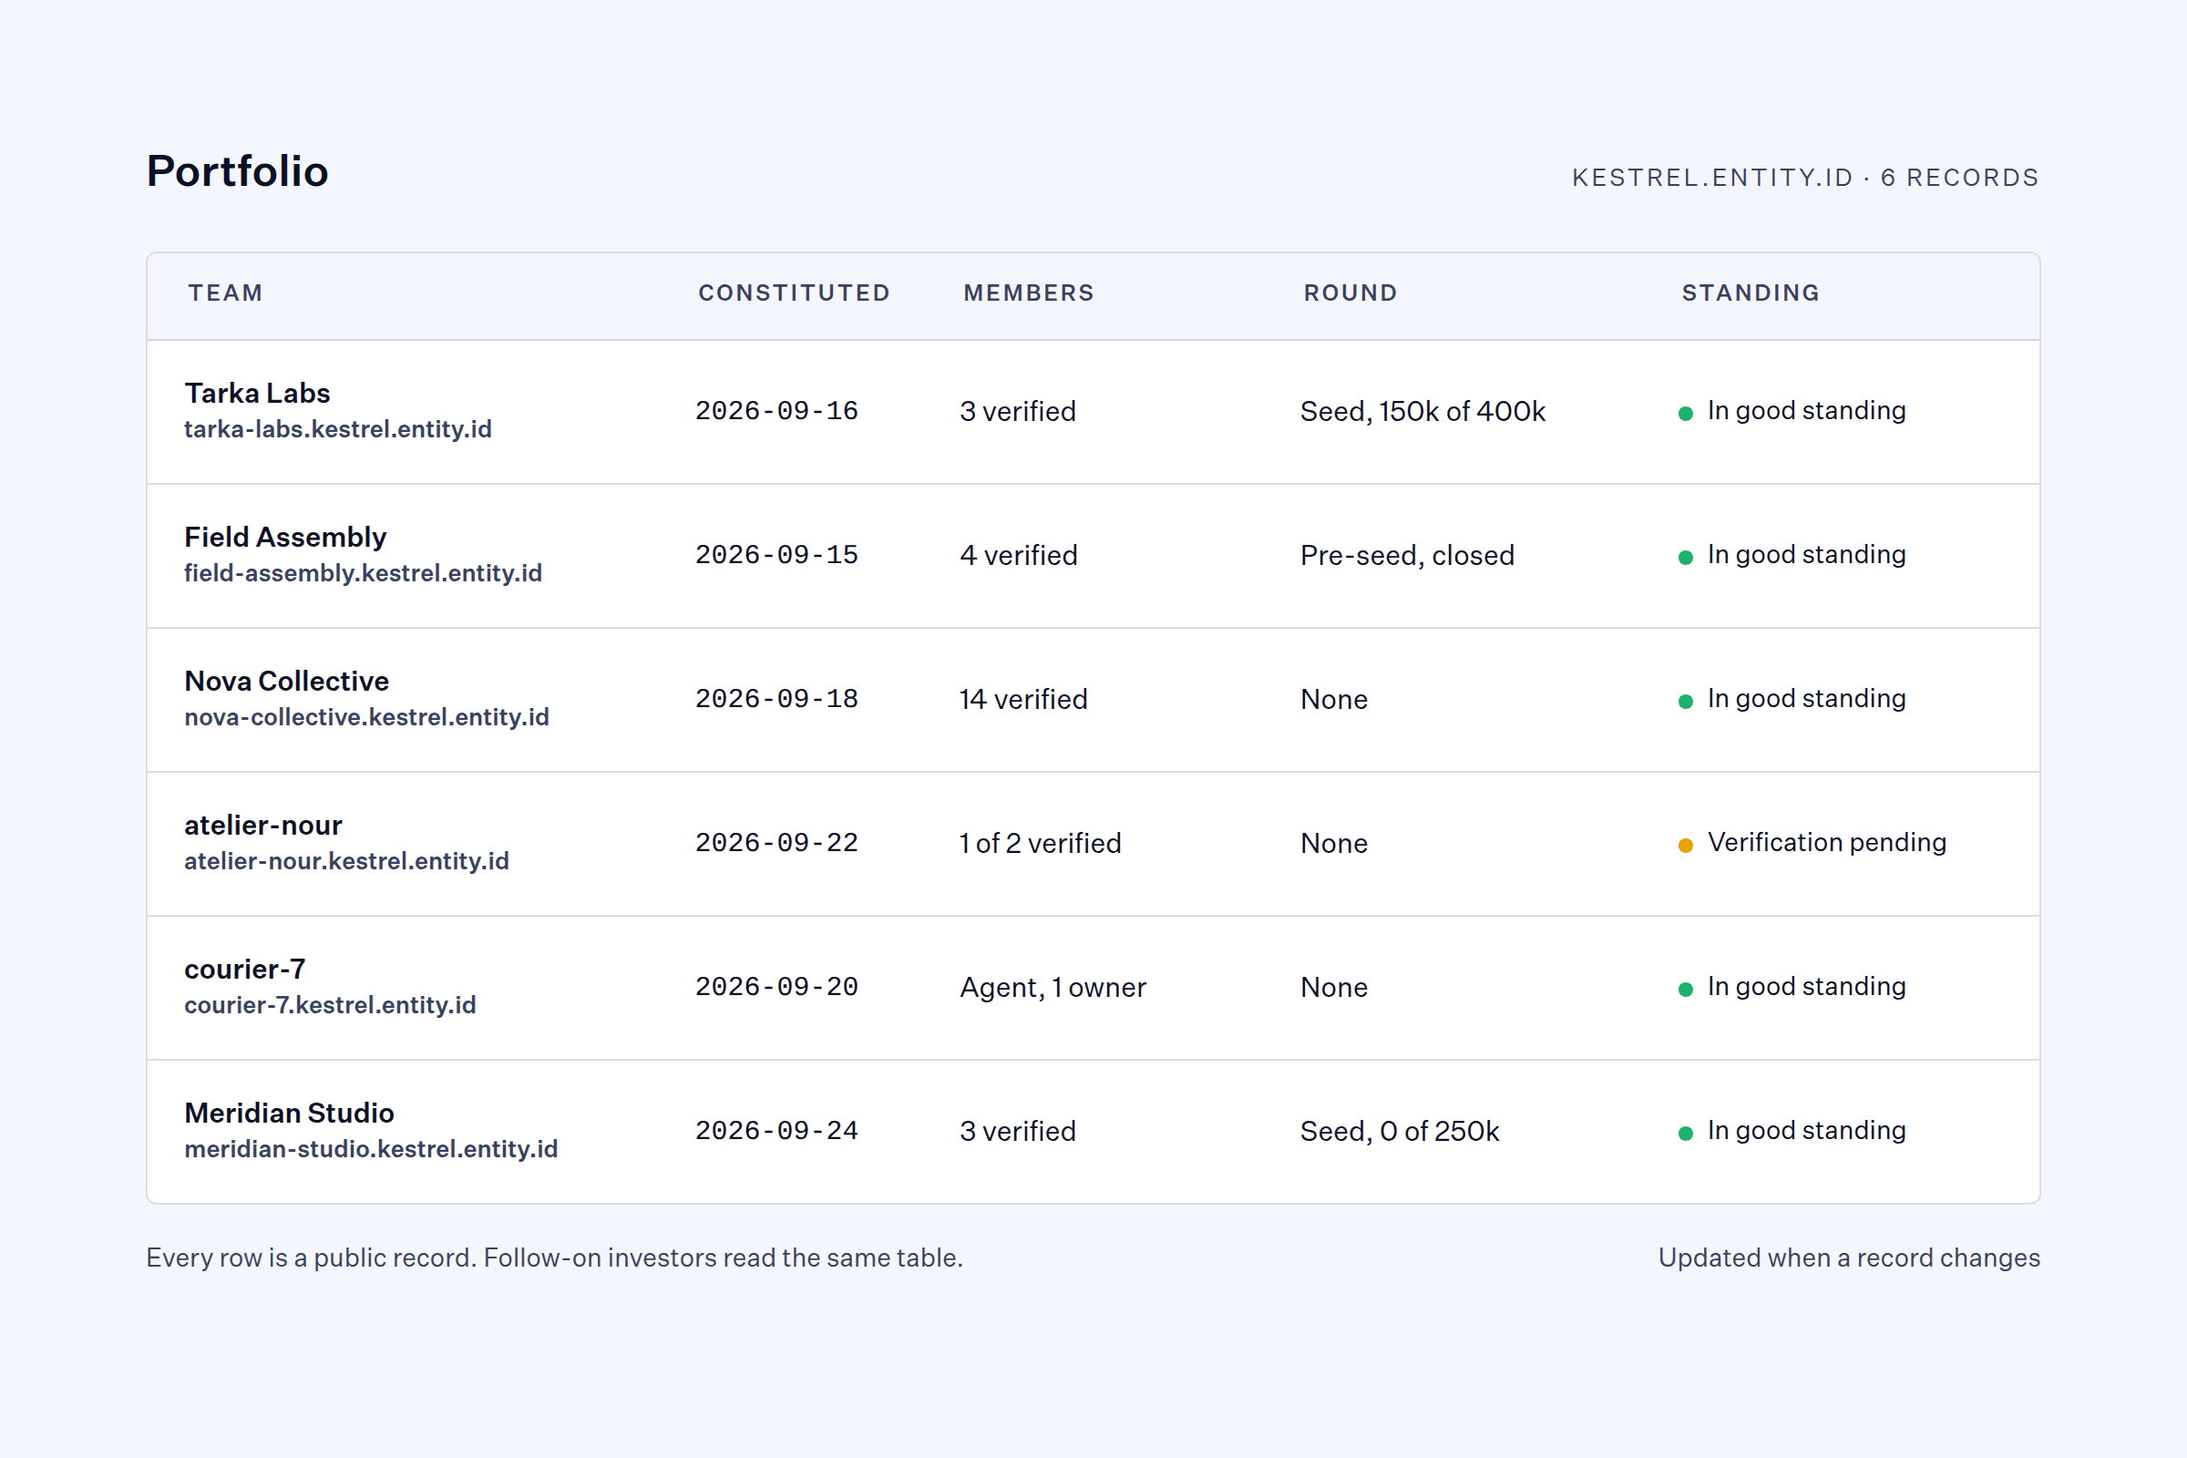Select the Meridian Studio team name
This screenshot has height=1458, width=2187.
point(289,1113)
